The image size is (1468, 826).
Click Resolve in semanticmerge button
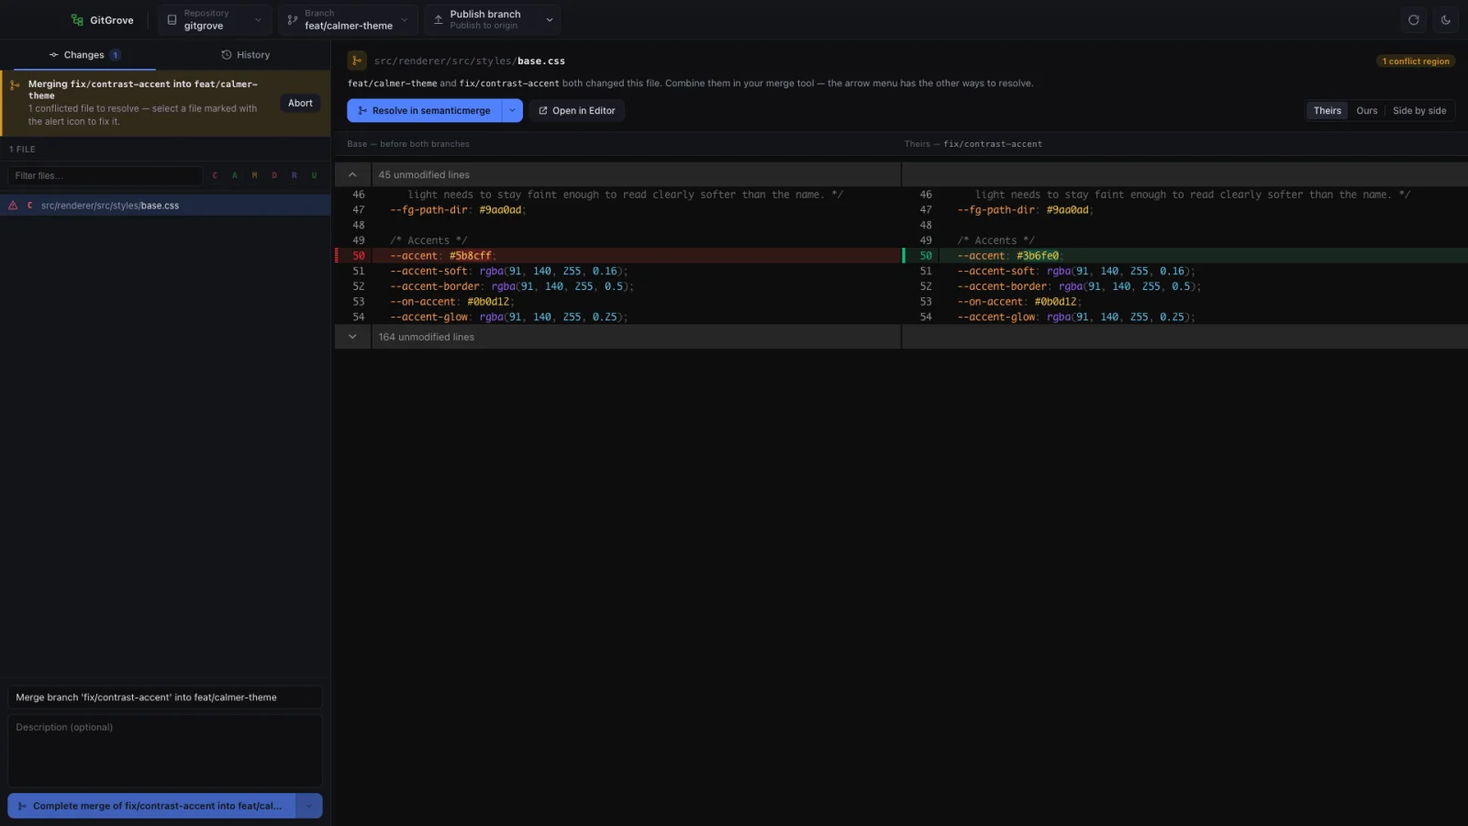coord(425,110)
